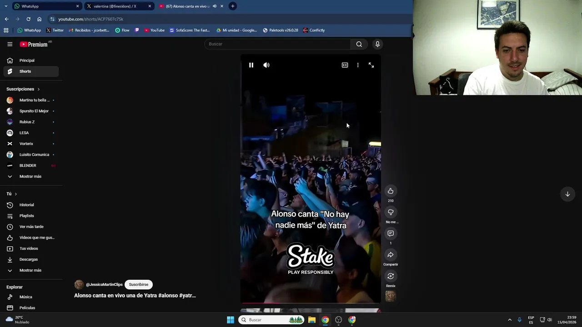Click the address bar URL

[x=91, y=19]
